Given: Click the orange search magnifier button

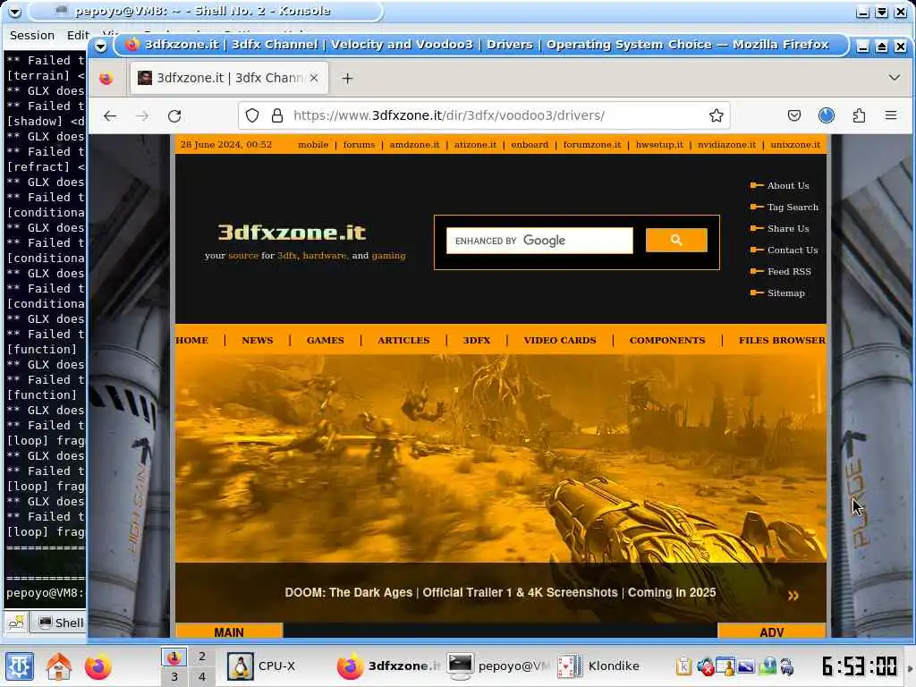Looking at the screenshot, I should point(676,240).
